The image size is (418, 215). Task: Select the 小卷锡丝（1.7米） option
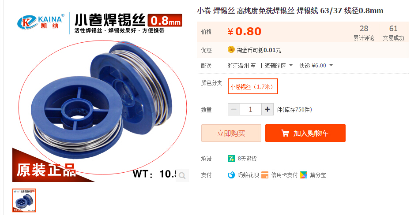click(x=253, y=86)
